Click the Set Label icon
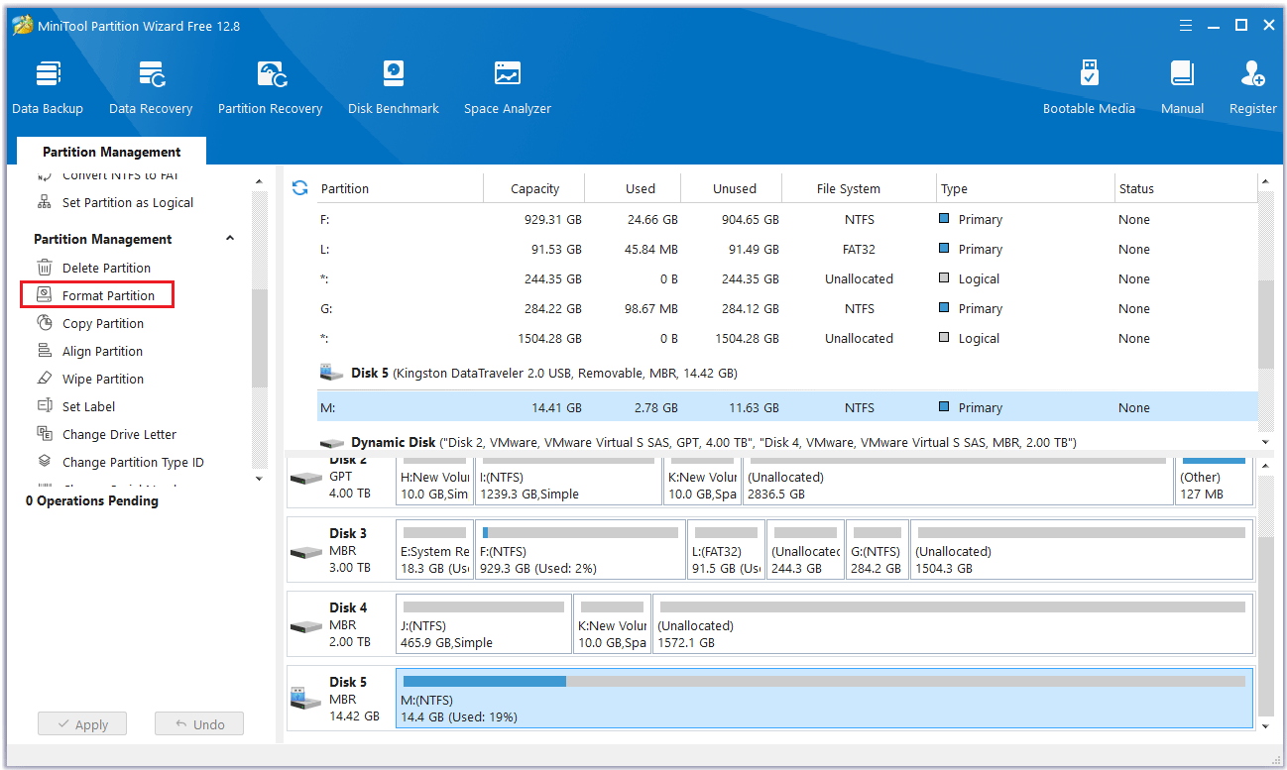The image size is (1287, 770). pyautogui.click(x=45, y=406)
